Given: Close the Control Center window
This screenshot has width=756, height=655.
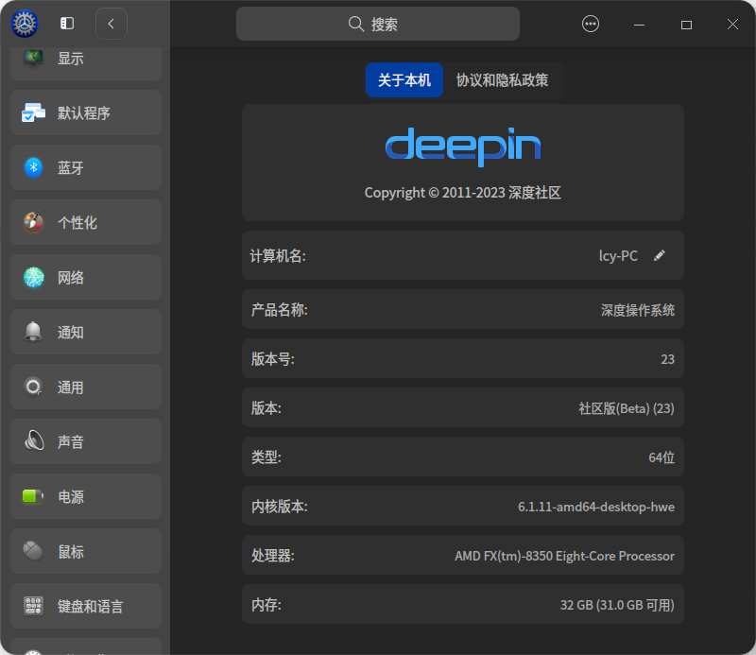Looking at the screenshot, I should click(x=732, y=25).
